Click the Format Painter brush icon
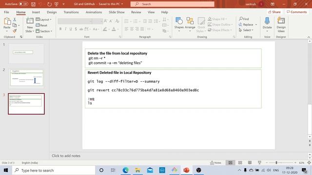Screen dimensions: 312x175 [x=15, y=31]
